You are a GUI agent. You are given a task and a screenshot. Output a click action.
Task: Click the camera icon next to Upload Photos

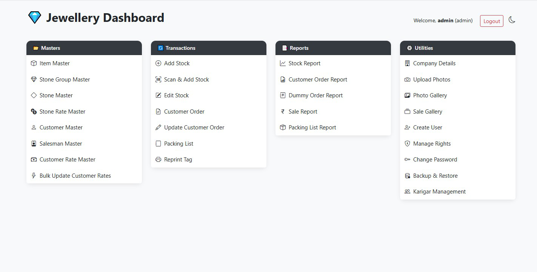(x=407, y=79)
